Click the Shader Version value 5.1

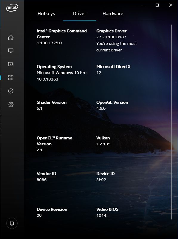[39, 109]
